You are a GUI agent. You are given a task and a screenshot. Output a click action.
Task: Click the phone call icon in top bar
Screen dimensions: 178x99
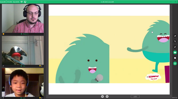pos(25,2)
